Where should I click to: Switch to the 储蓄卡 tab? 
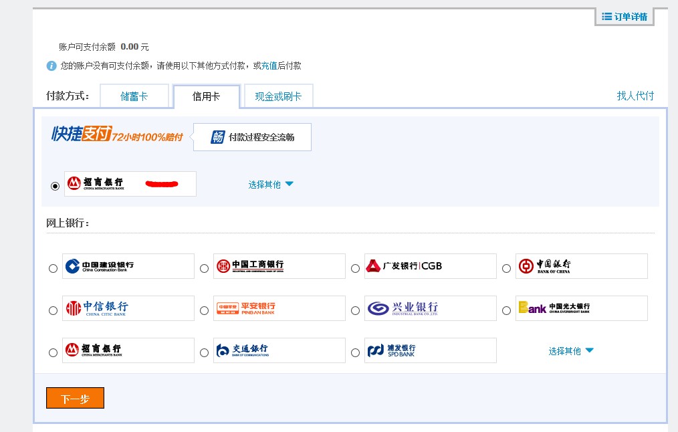[x=134, y=96]
